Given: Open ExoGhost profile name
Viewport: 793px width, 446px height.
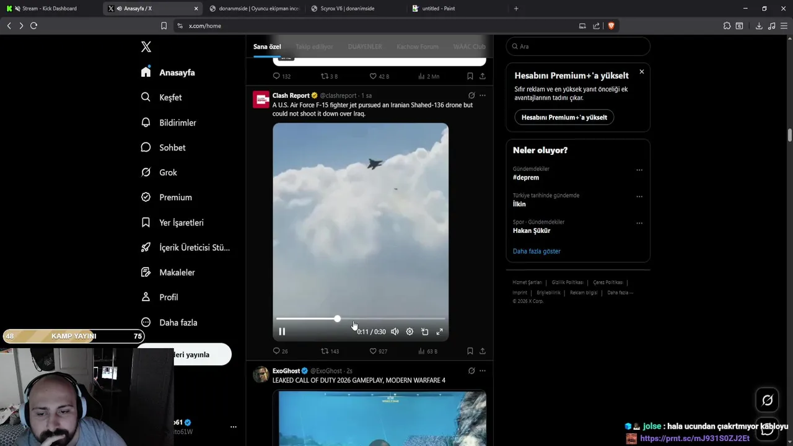Looking at the screenshot, I should click(x=286, y=370).
